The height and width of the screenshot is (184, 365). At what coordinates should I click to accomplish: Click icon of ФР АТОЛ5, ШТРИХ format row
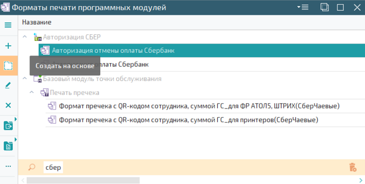(x=52, y=106)
